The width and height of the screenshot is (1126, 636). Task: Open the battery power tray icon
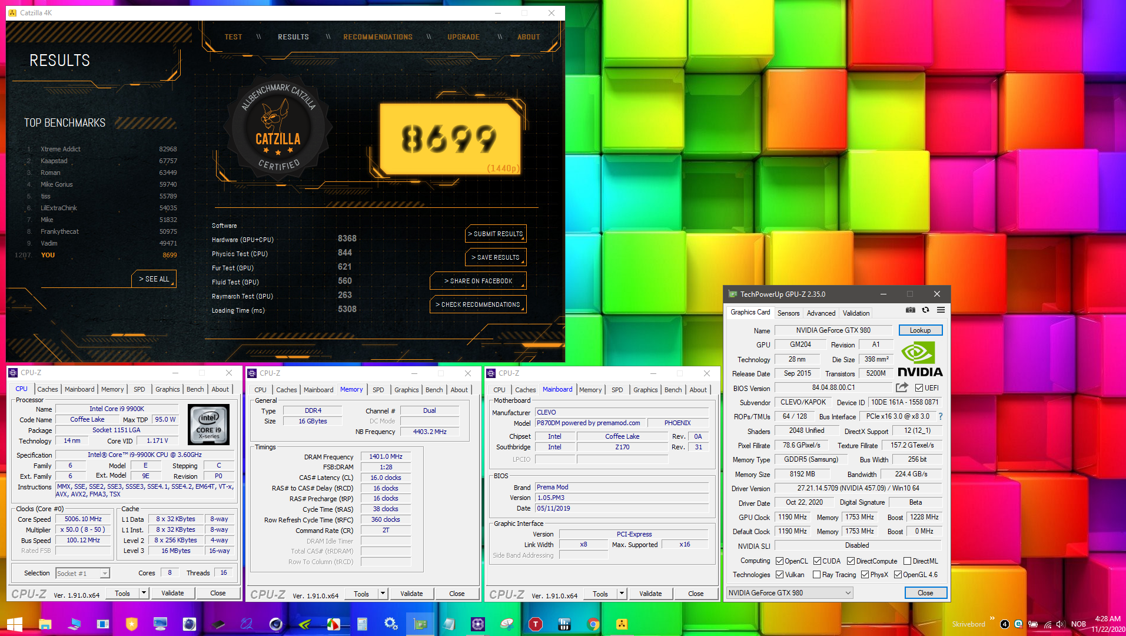(1033, 624)
